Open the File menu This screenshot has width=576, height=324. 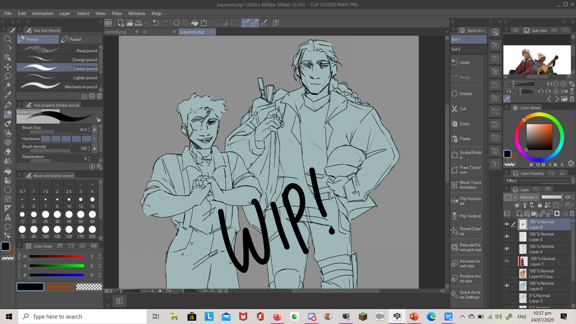click(x=8, y=13)
